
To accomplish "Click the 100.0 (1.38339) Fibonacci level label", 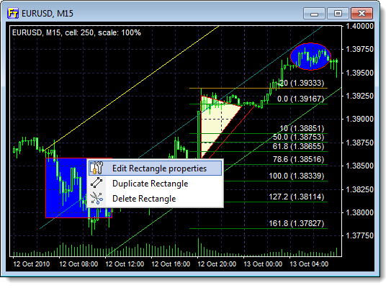I will 296,176.
